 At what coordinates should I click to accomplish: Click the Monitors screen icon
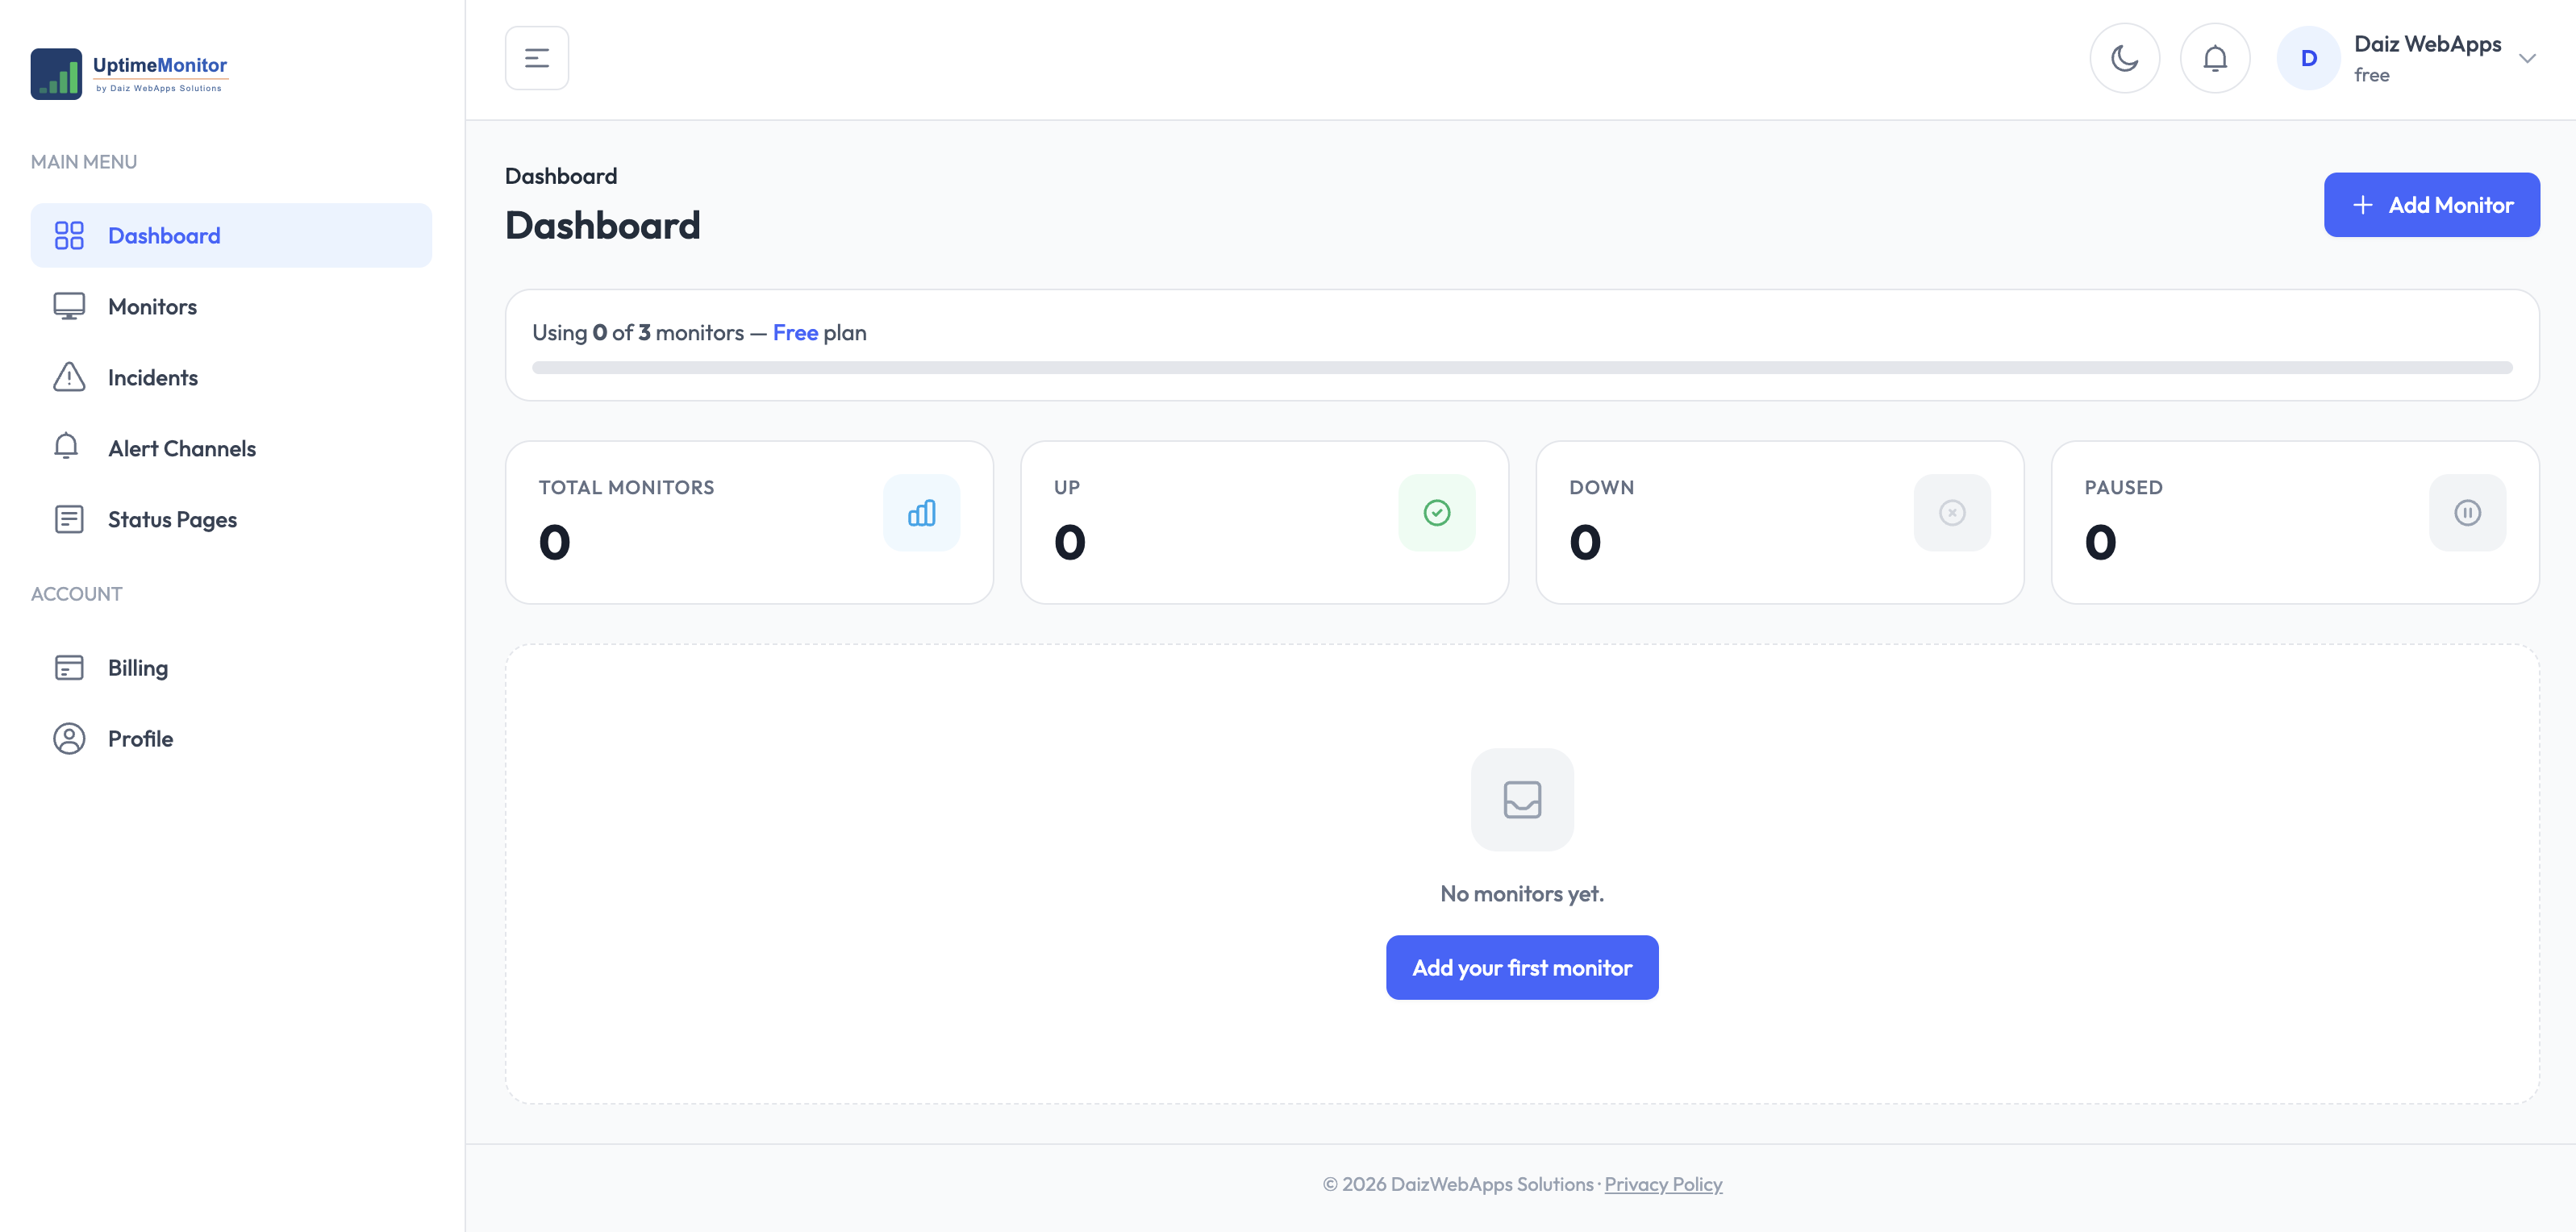69,306
